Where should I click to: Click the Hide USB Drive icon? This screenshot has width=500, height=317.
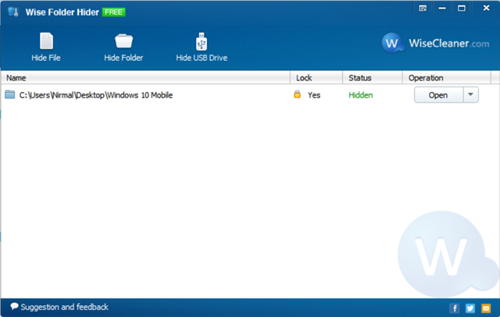pyautogui.click(x=202, y=41)
